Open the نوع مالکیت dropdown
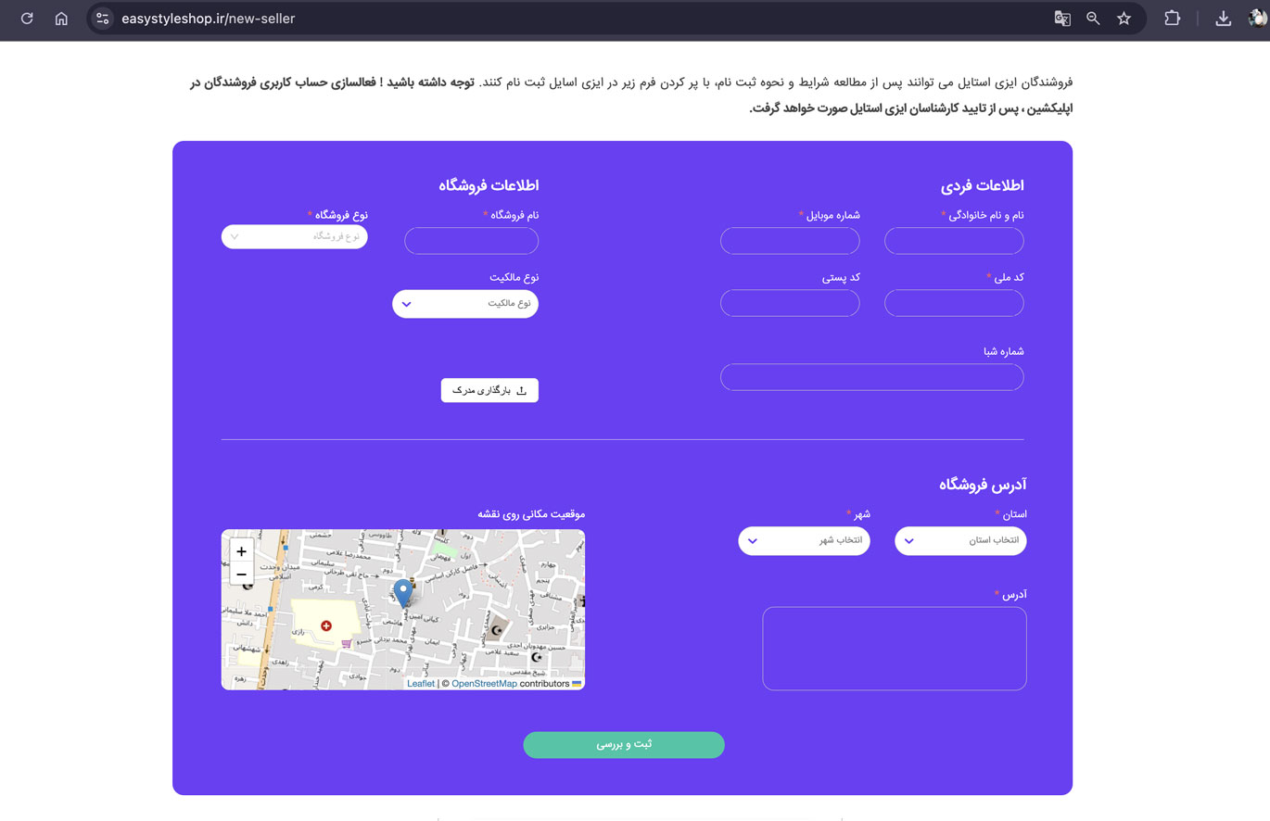Image resolution: width=1270 pixels, height=821 pixels. (465, 304)
